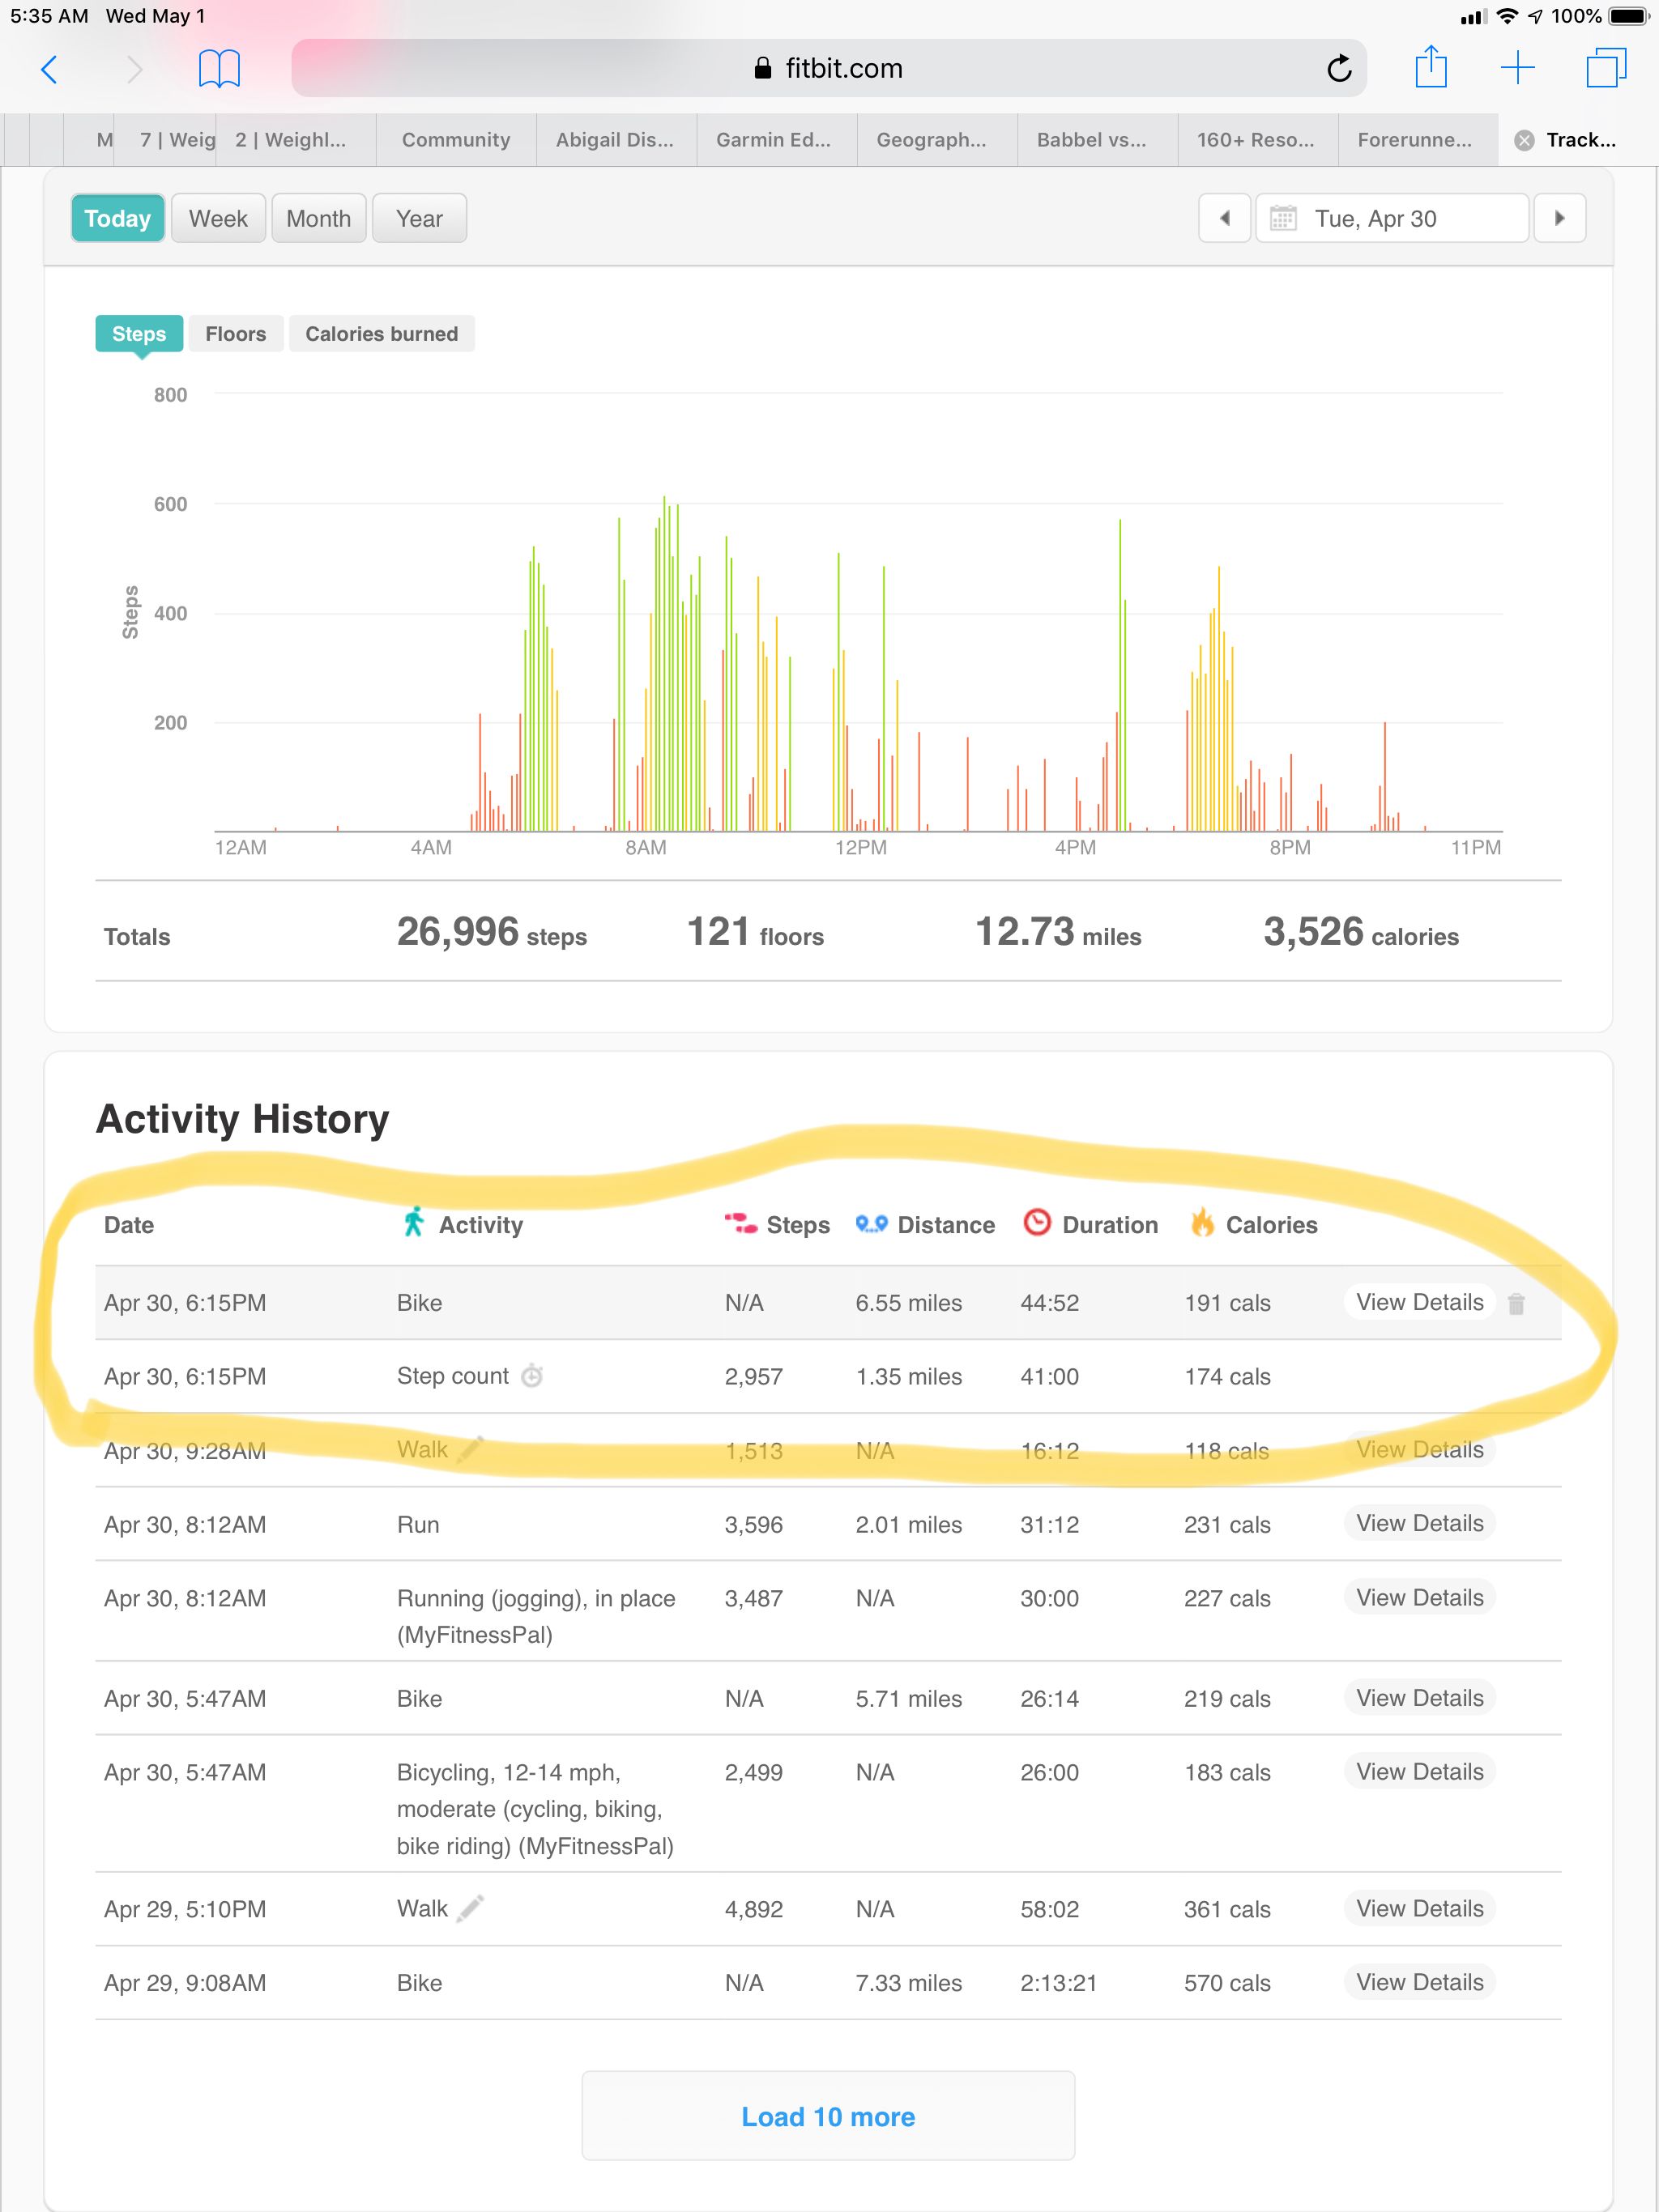The width and height of the screenshot is (1659, 2212).
Task: Select the Week tab label
Action: pos(218,218)
